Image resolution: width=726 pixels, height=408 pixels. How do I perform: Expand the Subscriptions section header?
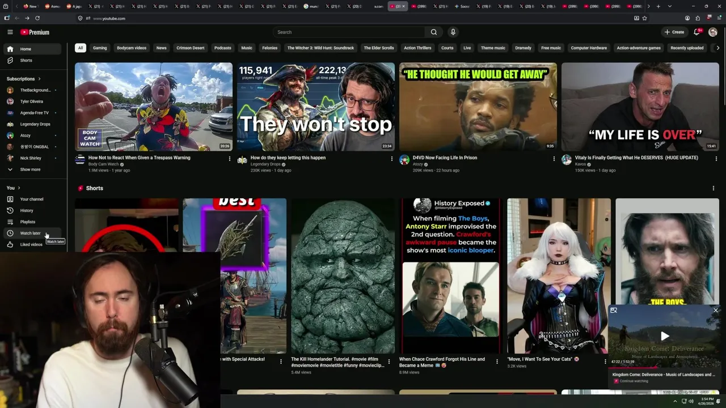coord(24,79)
